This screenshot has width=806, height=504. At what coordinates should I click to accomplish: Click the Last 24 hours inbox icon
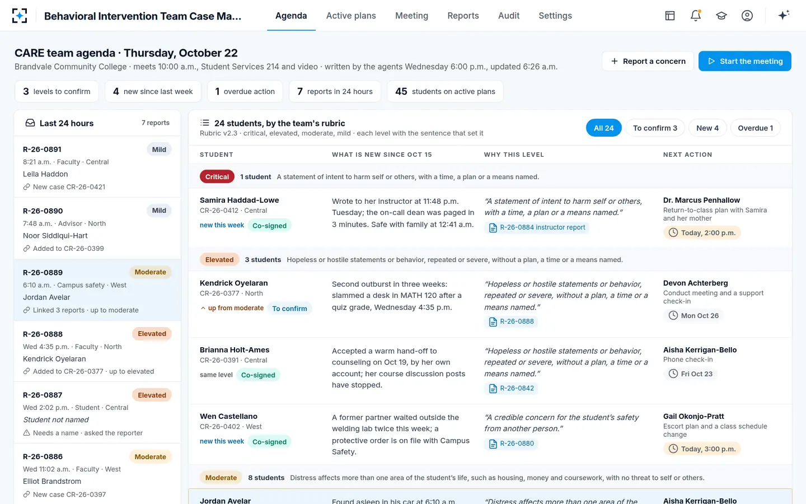(30, 123)
